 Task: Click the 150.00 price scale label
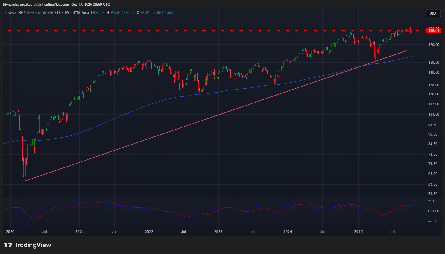434,63
